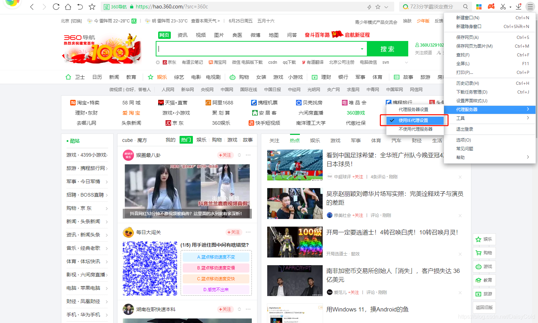Expand 游戏·4399小游戏 sidebar arrow
Image resolution: width=538 pixels, height=323 pixels.
pyautogui.click(x=107, y=155)
